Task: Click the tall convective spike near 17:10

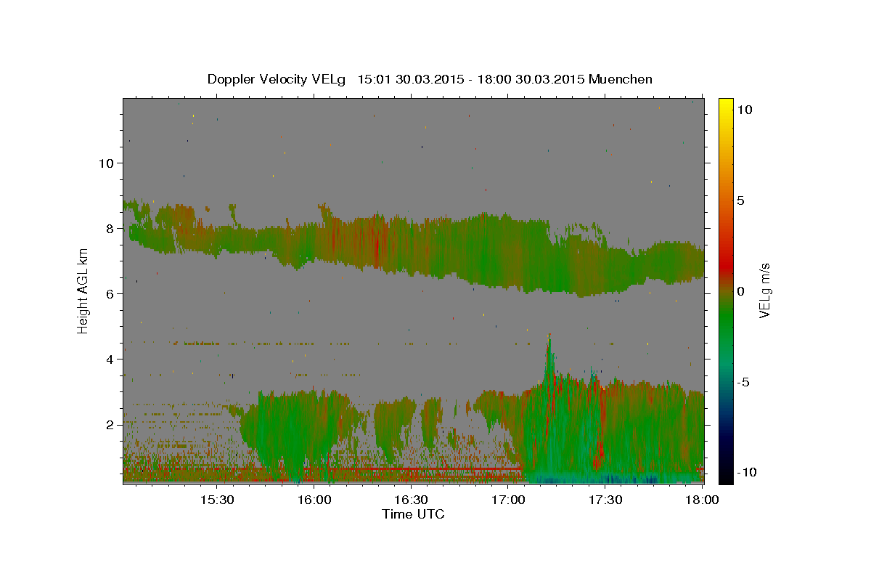Action: click(x=549, y=359)
